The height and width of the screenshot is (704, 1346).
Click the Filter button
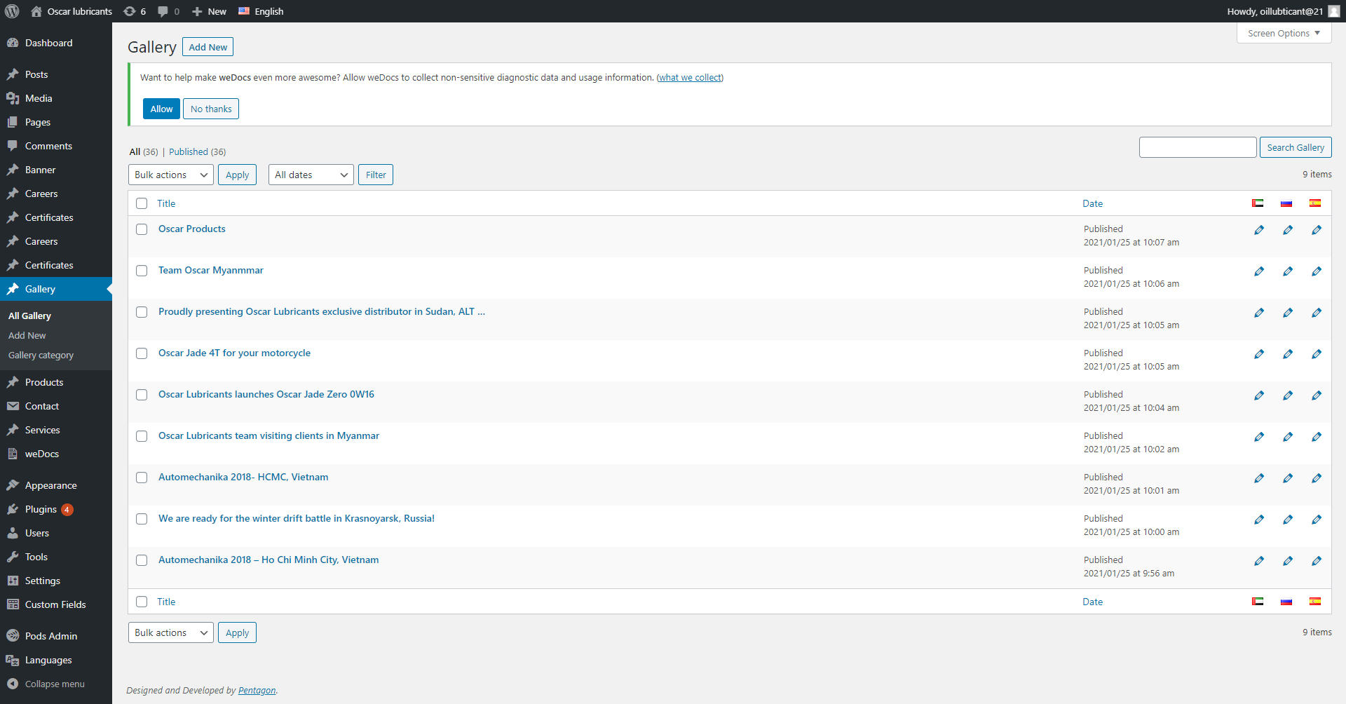point(376,175)
